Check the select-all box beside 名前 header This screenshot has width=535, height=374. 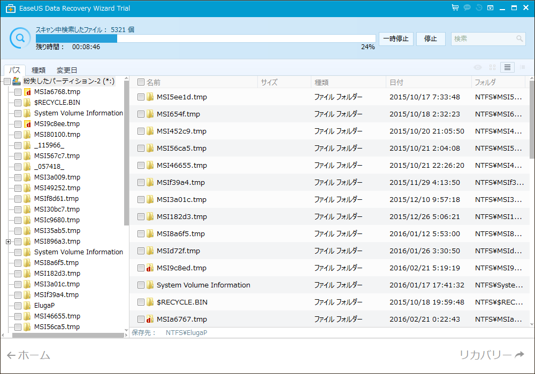point(141,82)
